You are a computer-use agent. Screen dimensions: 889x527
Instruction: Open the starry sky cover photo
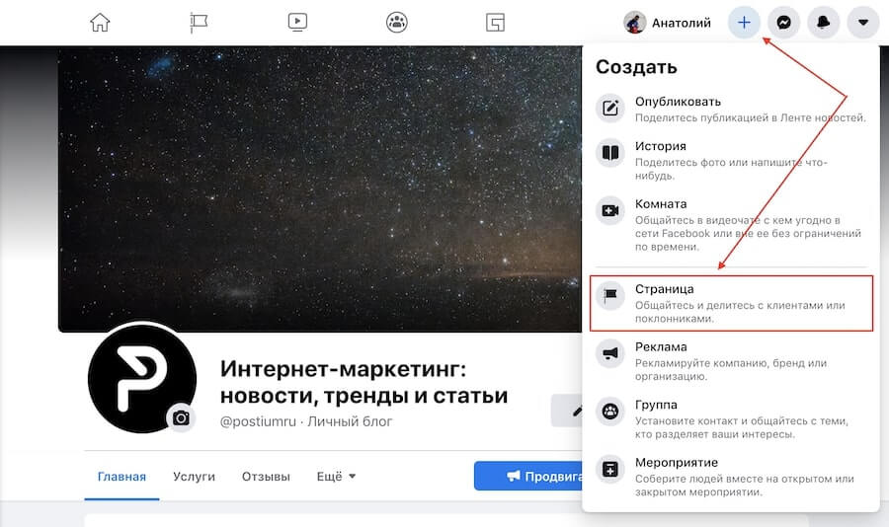tap(320, 189)
